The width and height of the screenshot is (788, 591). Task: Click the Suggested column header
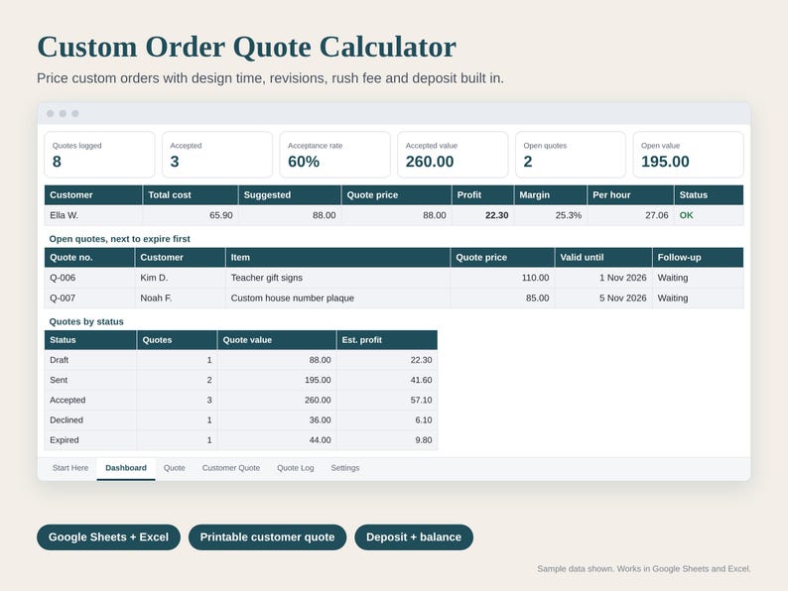point(290,194)
